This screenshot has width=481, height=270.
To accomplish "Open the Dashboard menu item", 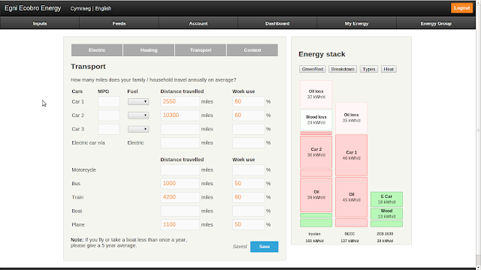I will click(277, 23).
